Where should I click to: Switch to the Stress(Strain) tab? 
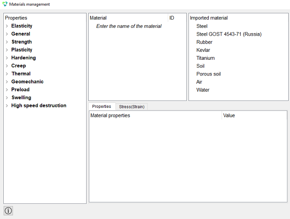(132, 107)
